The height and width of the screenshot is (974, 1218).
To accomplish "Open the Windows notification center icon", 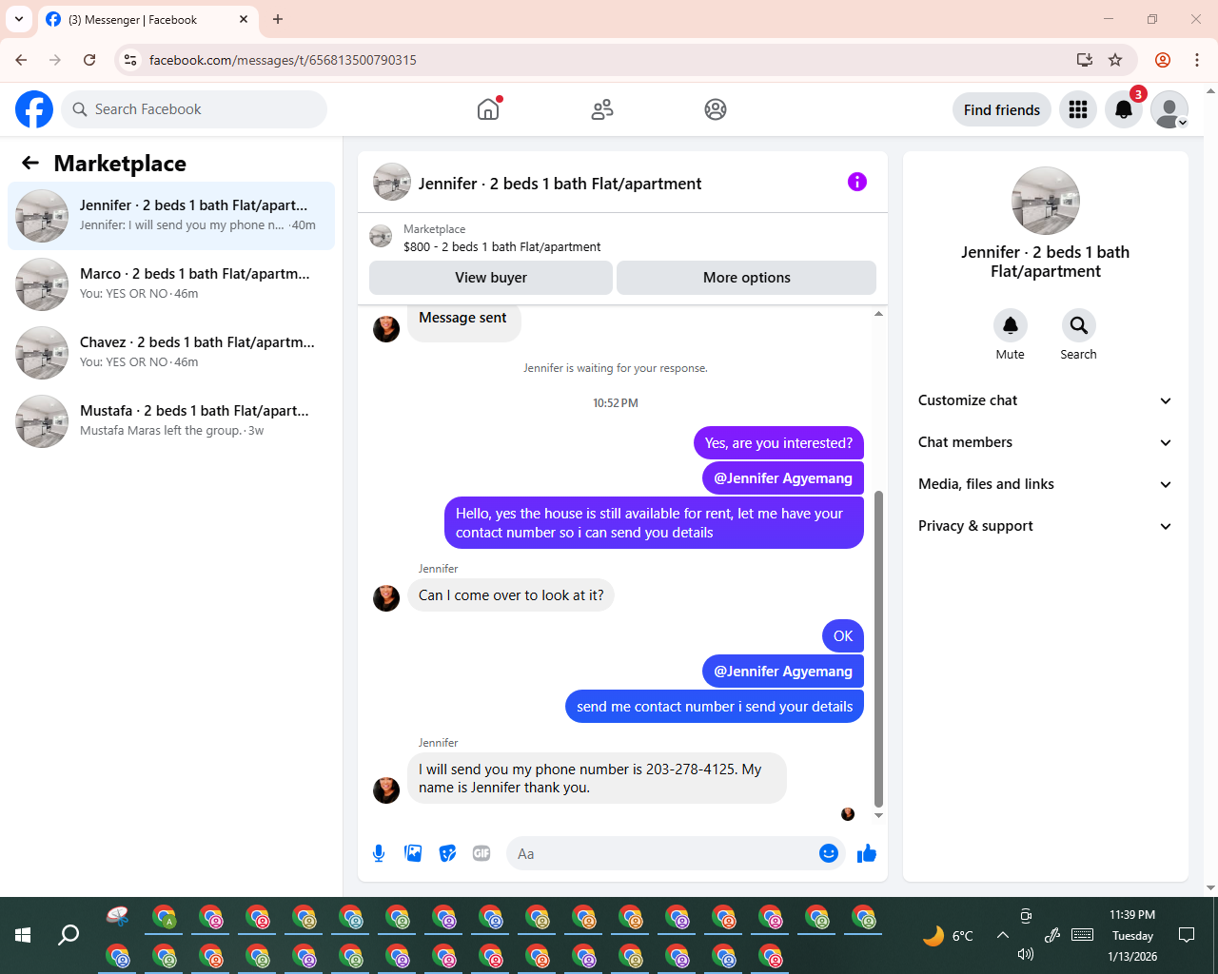I will pos(1187,935).
